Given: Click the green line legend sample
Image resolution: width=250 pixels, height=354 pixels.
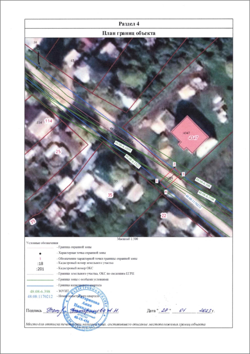Looking at the screenshot, I should coord(41,280).
